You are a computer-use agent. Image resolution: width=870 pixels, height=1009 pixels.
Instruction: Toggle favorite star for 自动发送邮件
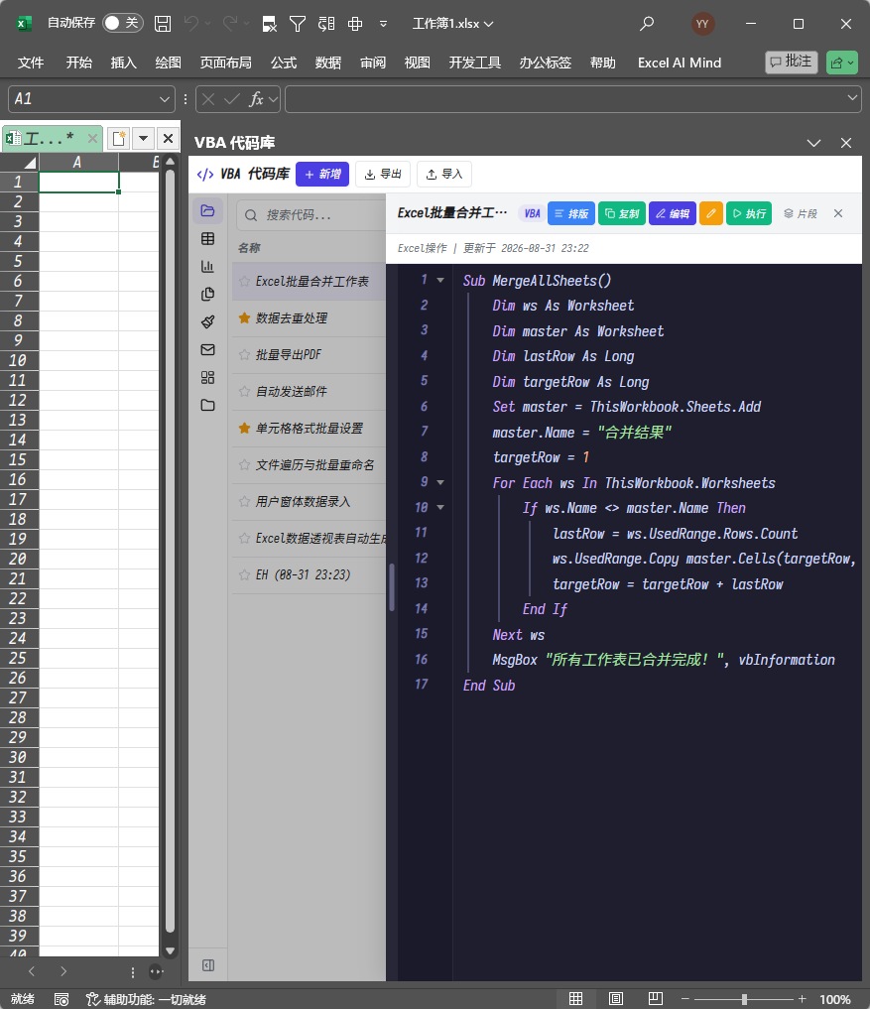(244, 391)
